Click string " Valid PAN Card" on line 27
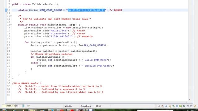The height and width of the screenshot is (111, 198). [95, 60]
